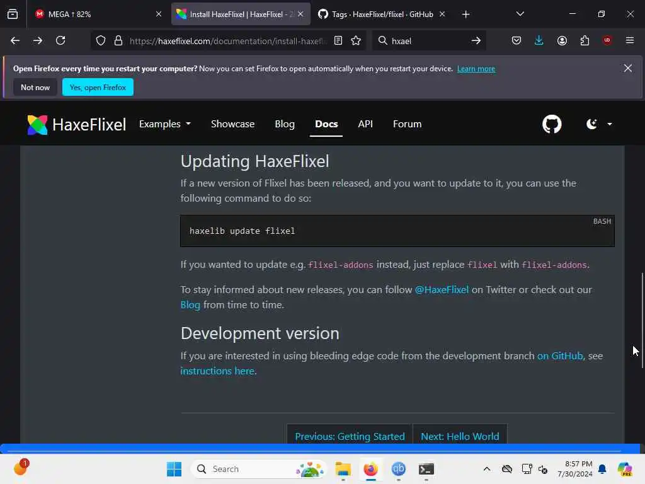This screenshot has height=484, width=645.
Task: Open Copilot preview icon in taskbar
Action: tap(625, 469)
